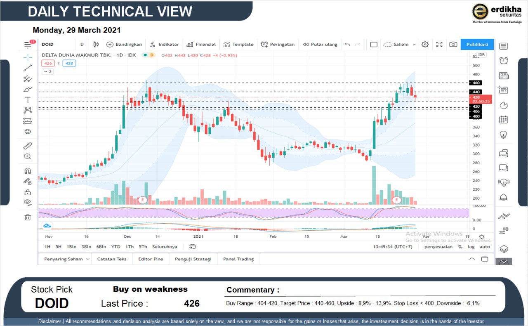
Task: Toggle the hide all drawings eye icon
Action: [x=28, y=202]
